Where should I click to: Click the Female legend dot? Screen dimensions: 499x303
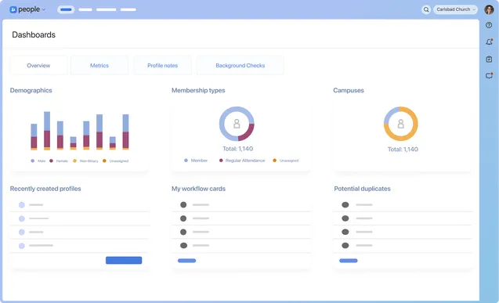click(x=51, y=161)
